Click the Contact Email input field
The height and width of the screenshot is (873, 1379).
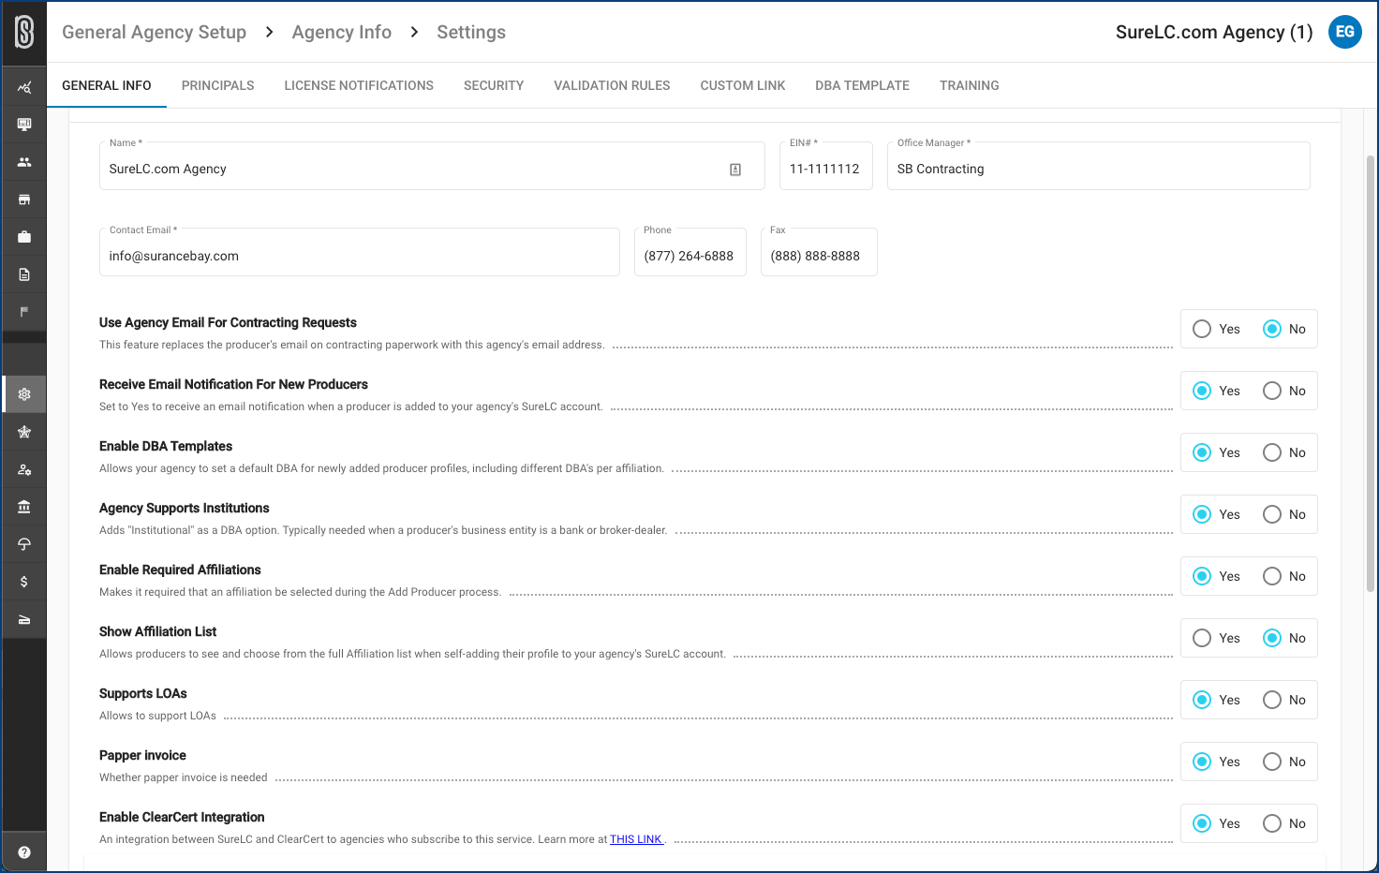tap(360, 252)
